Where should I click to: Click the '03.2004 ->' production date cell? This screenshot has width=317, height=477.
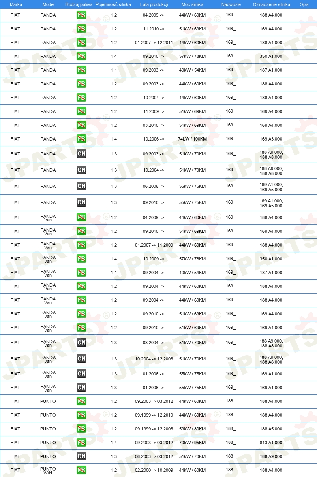coord(153,343)
